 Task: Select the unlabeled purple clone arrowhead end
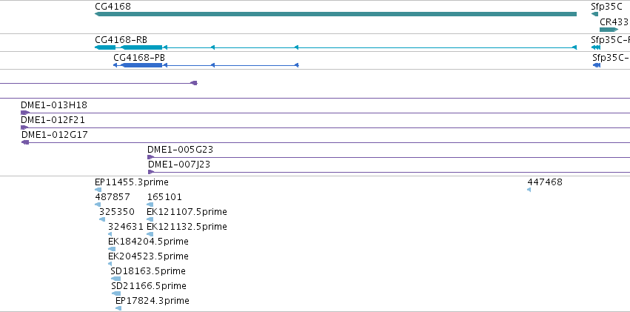(x=194, y=83)
